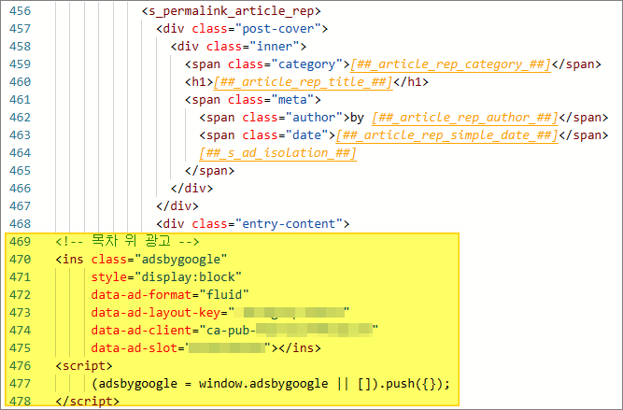
Task: Select the [##_s_ad_isolation_##] placeholder
Action: click(277, 153)
